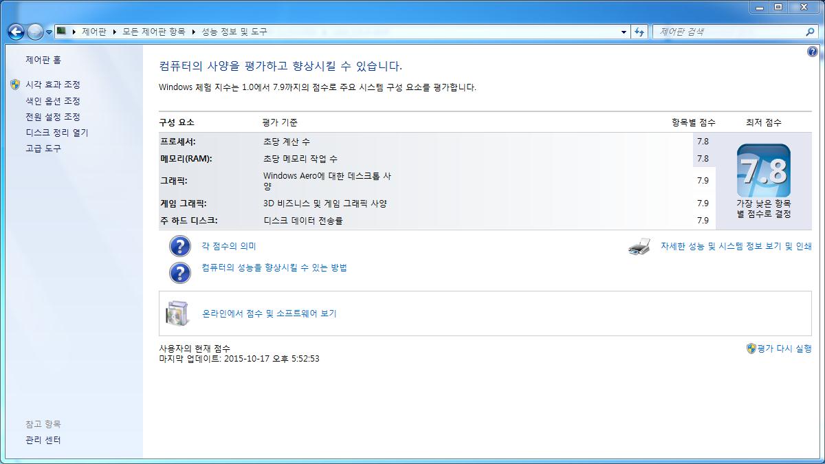Select the 주 하드 디스크: row label
This screenshot has width=825, height=464.
(x=188, y=221)
